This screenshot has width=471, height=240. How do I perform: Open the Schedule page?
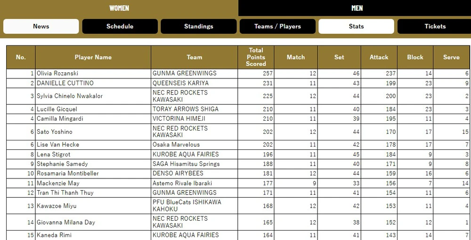click(120, 26)
